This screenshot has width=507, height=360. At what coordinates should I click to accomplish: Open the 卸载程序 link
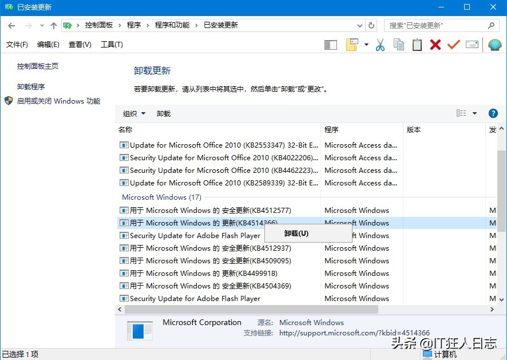point(31,86)
